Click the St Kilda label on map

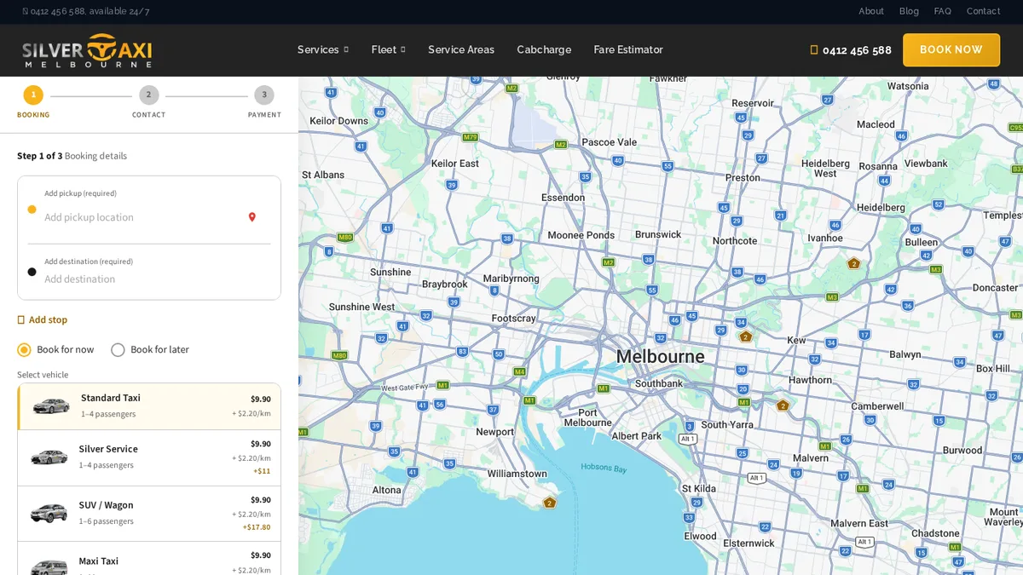point(698,488)
